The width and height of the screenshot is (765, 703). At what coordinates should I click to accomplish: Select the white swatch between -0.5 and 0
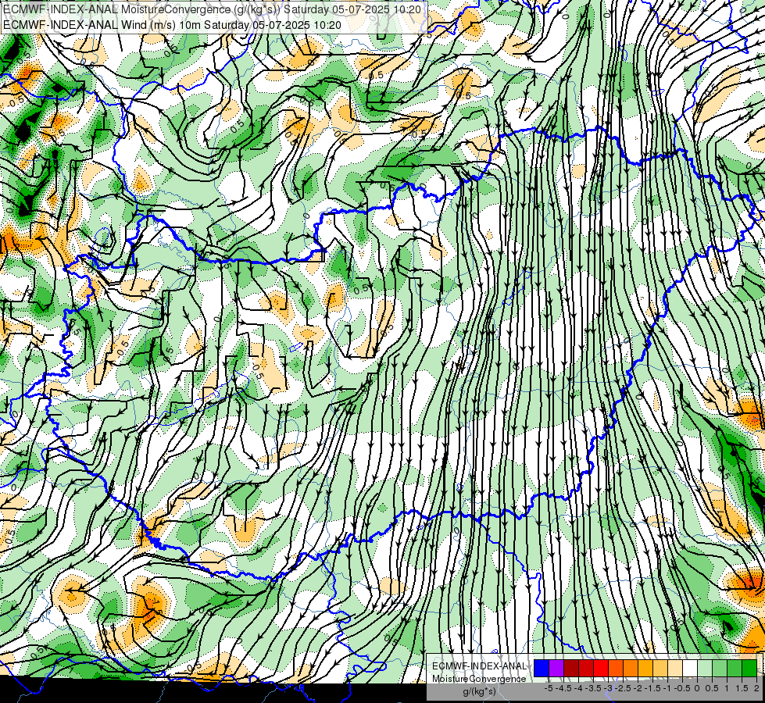(690, 669)
